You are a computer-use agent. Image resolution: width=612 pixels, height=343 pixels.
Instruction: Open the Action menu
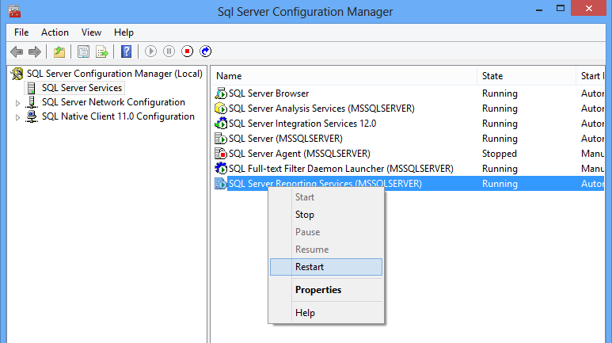(x=55, y=32)
